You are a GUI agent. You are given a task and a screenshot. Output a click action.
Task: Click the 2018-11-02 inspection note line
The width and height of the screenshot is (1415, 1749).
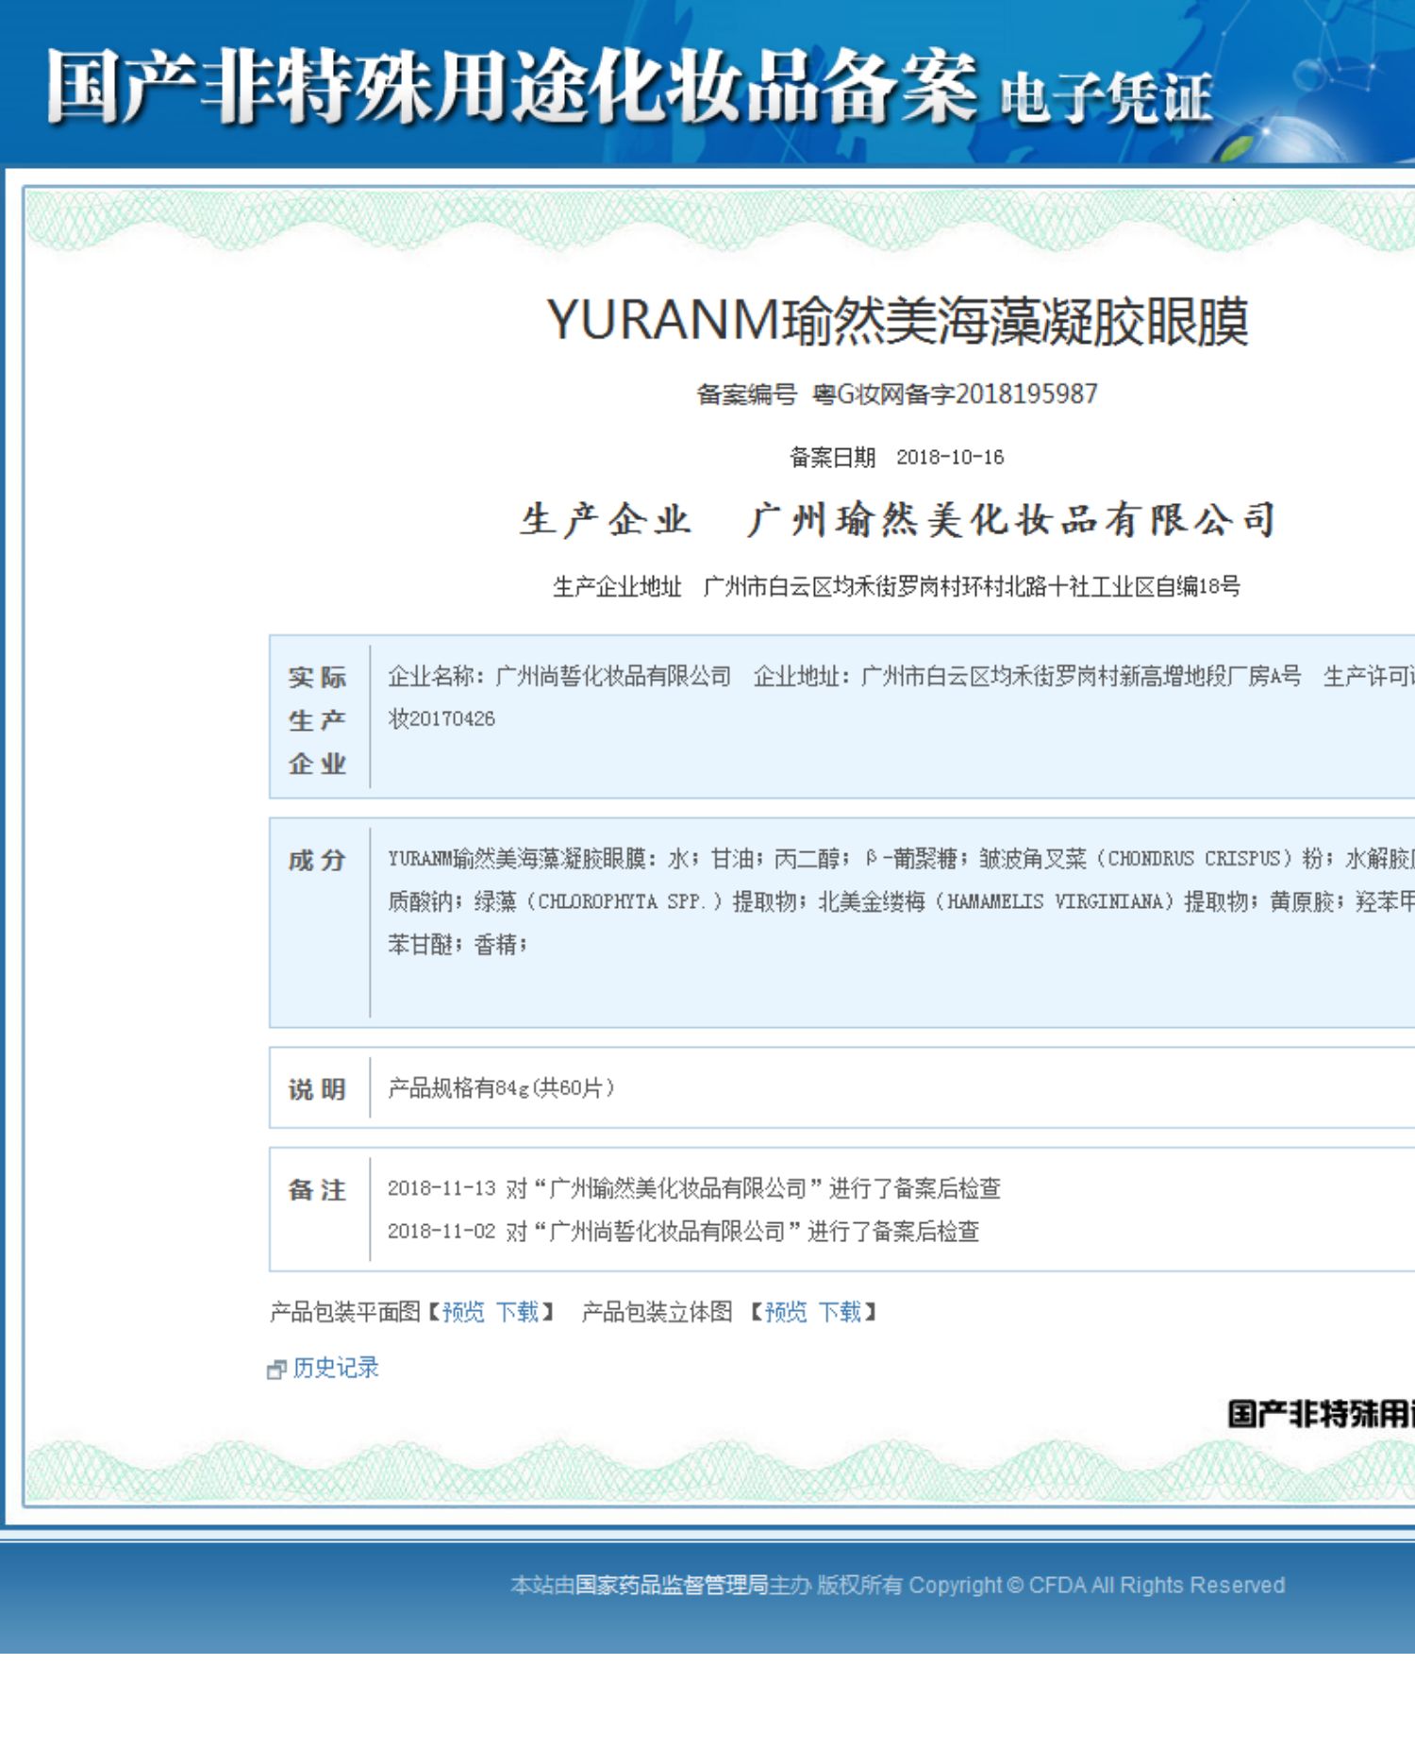pos(684,1232)
